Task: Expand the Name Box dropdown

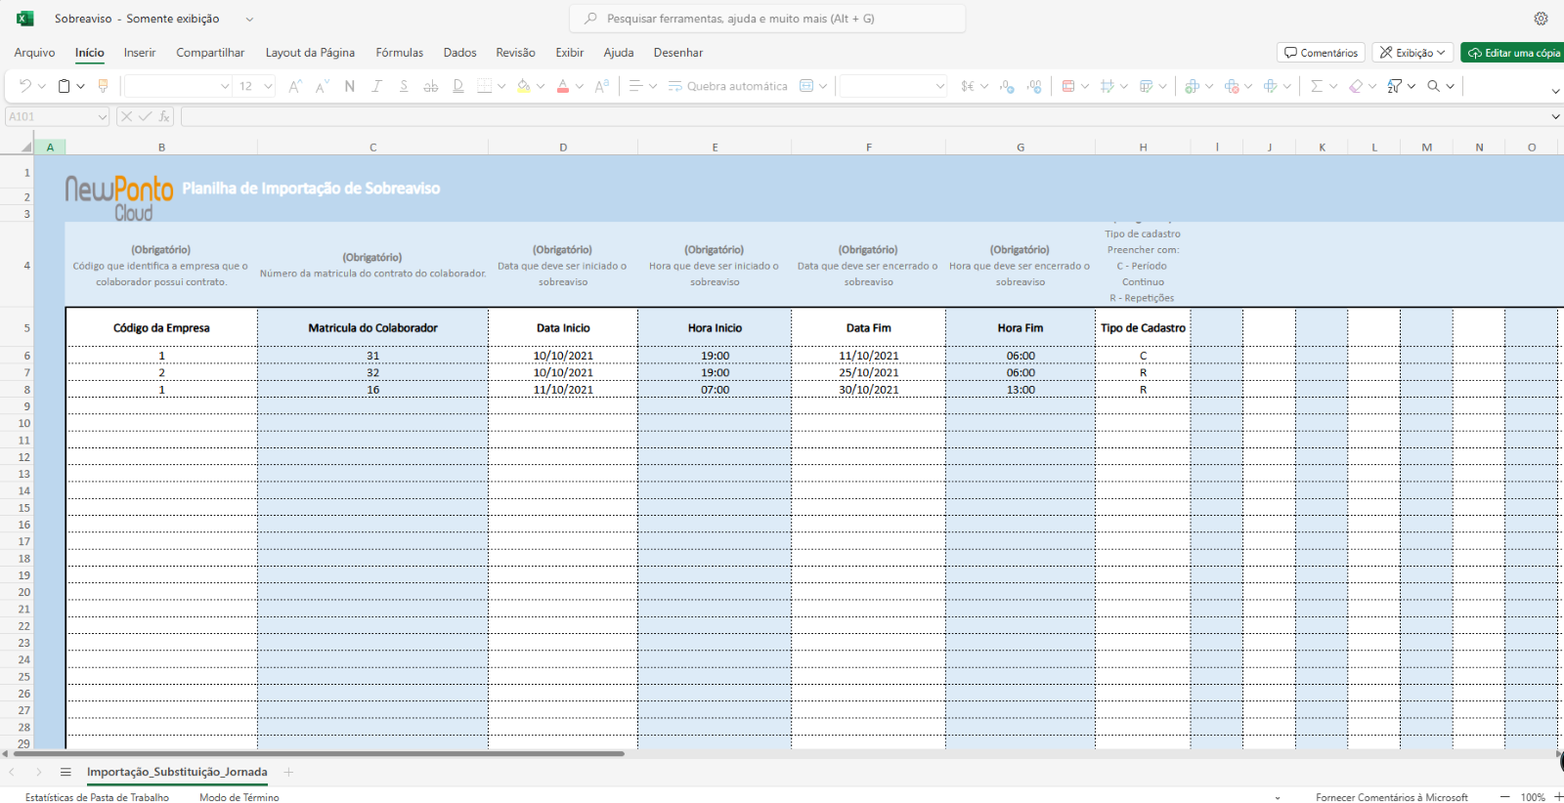Action: 102,116
